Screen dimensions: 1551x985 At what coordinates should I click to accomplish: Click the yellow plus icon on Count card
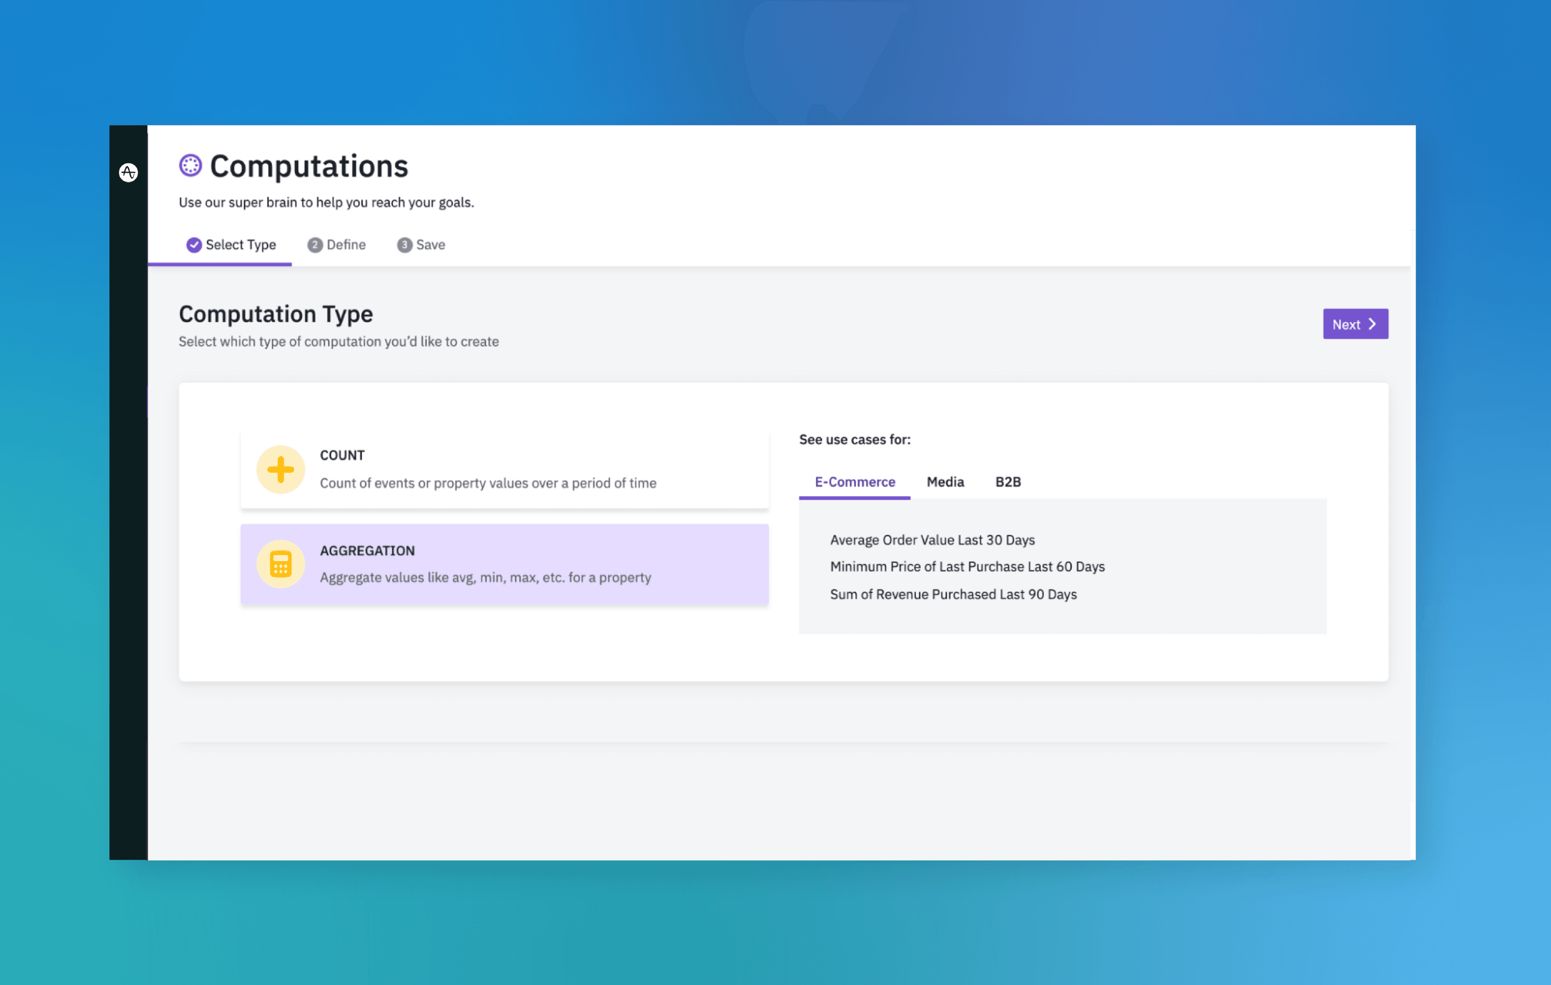click(281, 469)
